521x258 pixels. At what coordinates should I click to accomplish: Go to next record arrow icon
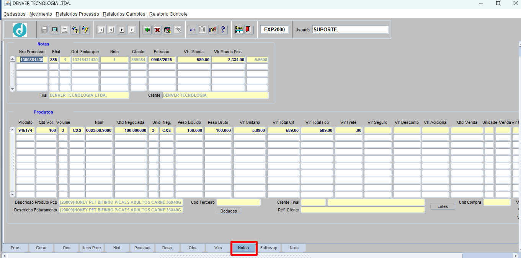point(122,30)
